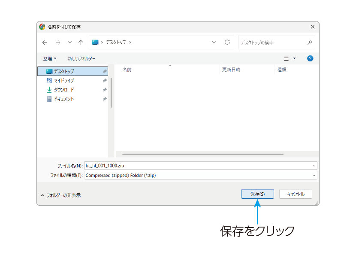Expand the address bar path dropdown
This screenshot has width=356, height=258.
(214, 42)
